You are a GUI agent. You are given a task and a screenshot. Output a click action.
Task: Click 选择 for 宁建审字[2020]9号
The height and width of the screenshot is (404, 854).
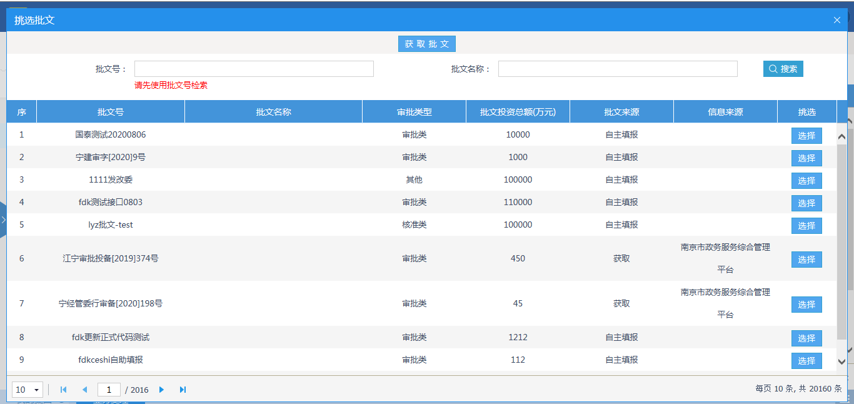click(x=806, y=158)
